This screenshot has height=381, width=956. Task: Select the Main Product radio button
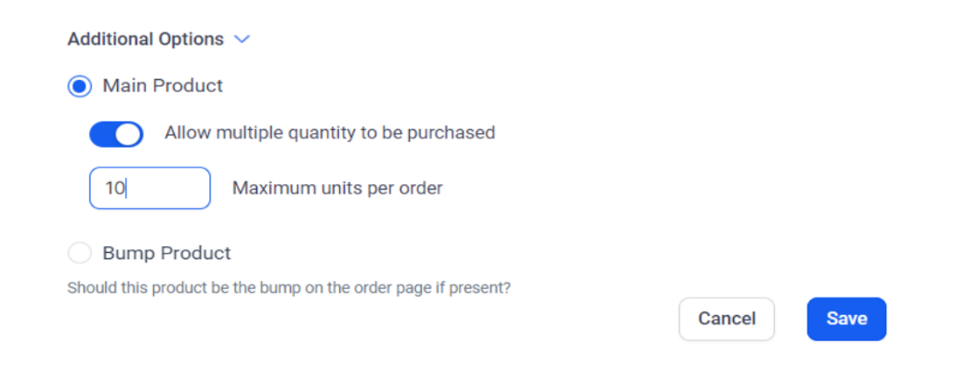(x=80, y=86)
